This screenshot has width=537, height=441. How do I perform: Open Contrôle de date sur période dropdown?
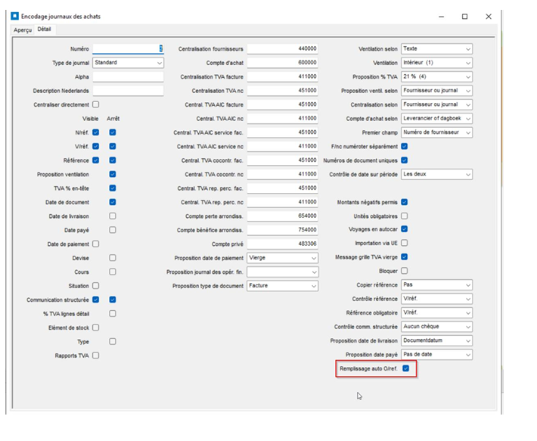(436, 174)
